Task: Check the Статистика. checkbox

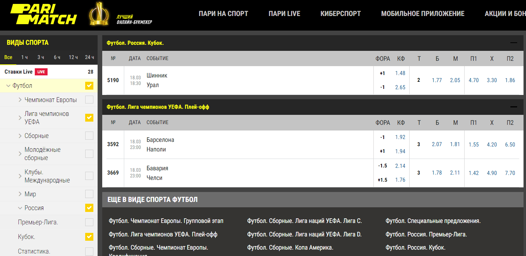Action: coord(89,251)
